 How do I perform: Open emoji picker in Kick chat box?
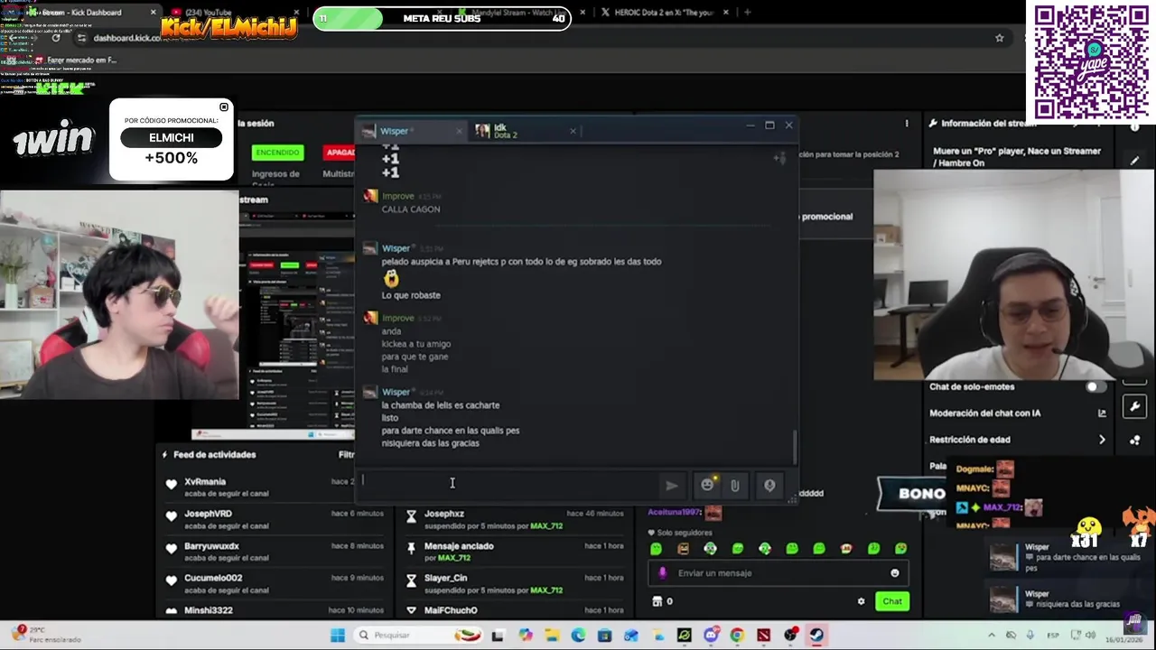[x=895, y=573]
